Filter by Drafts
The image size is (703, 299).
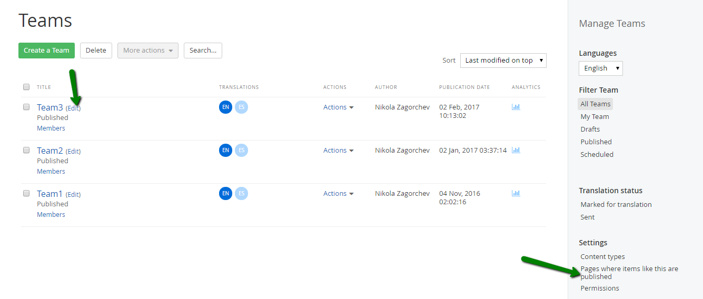(x=590, y=129)
